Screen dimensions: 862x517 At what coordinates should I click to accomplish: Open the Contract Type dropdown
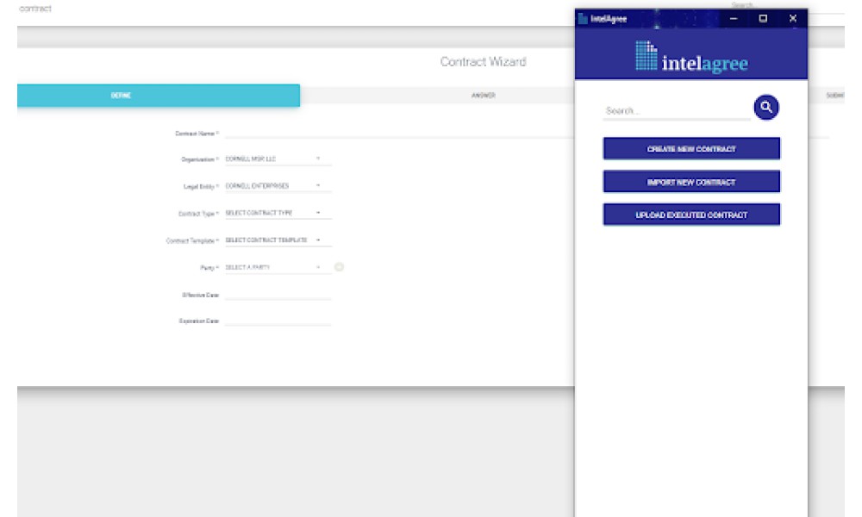click(x=278, y=213)
